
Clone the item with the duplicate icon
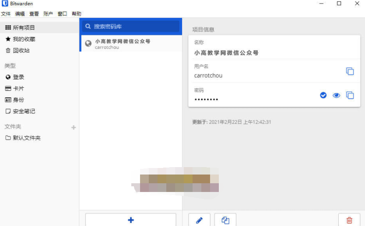[x=225, y=220]
